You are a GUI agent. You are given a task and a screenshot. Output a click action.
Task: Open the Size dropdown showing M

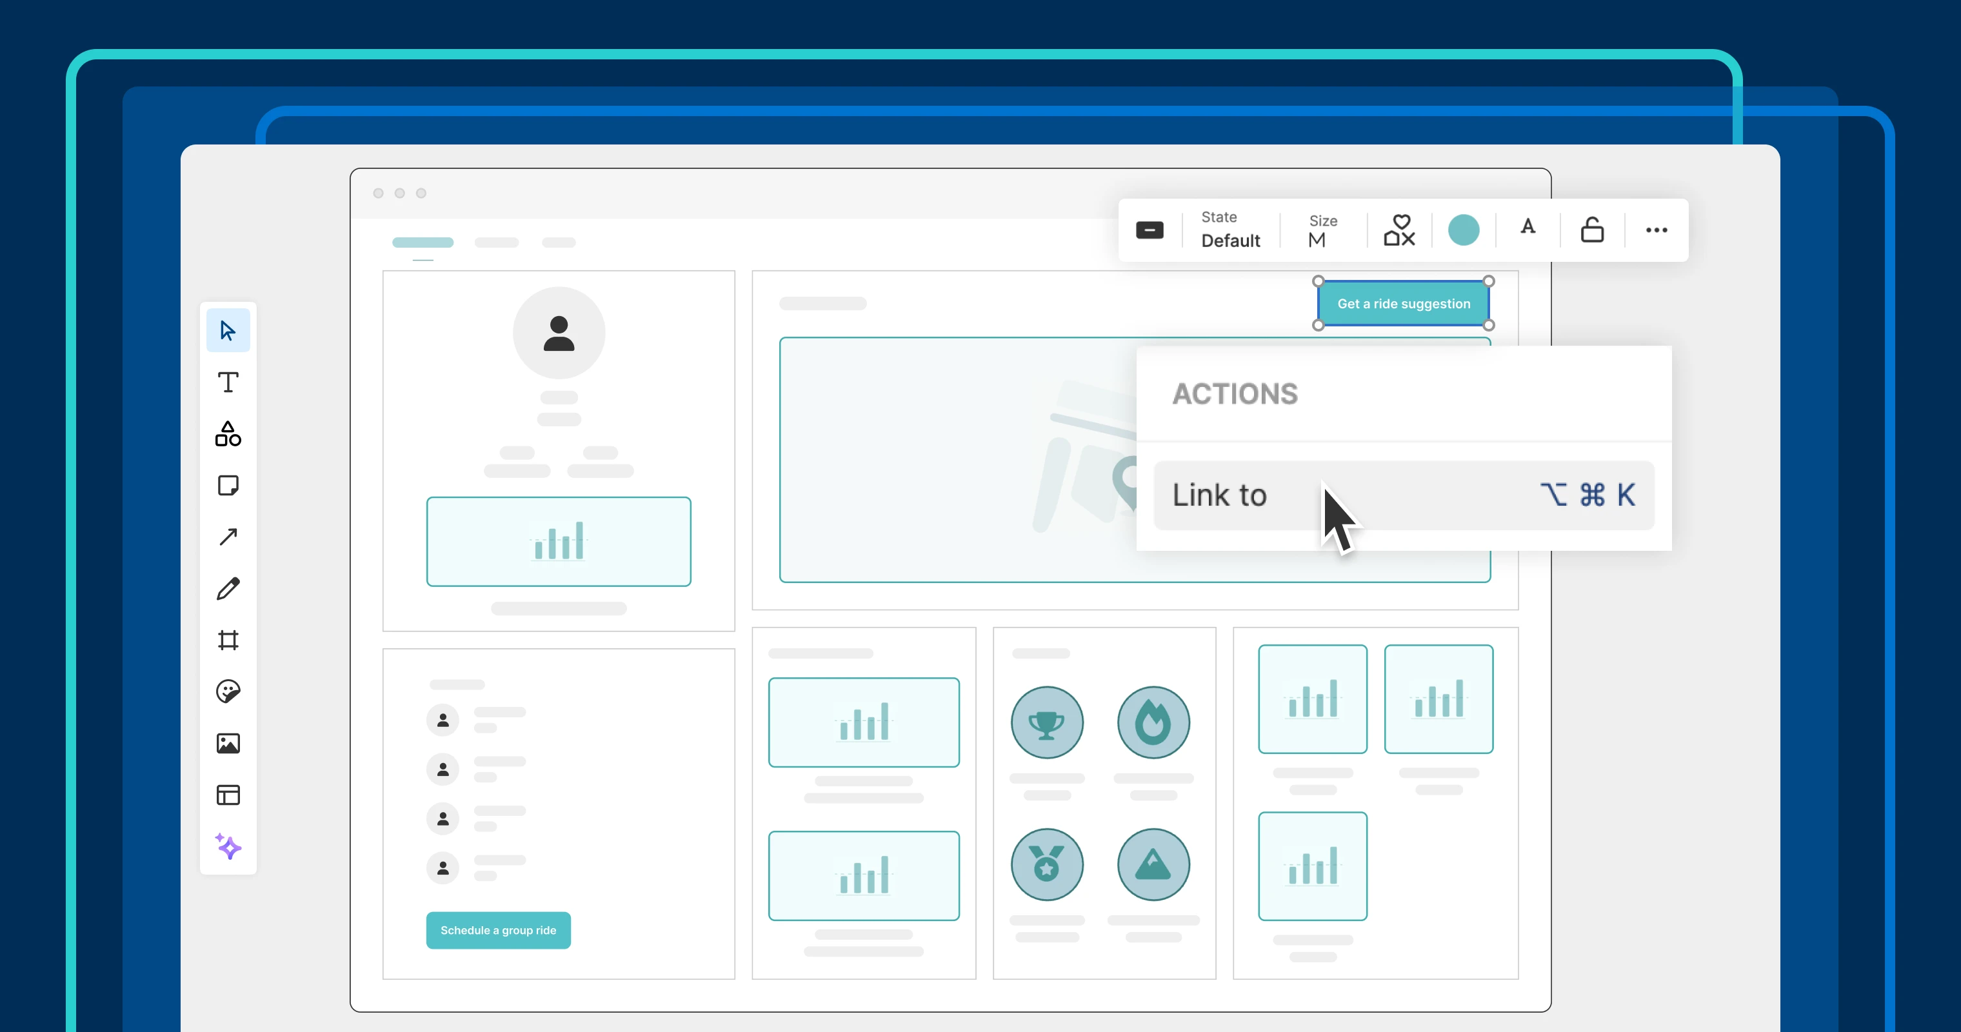1322,231
